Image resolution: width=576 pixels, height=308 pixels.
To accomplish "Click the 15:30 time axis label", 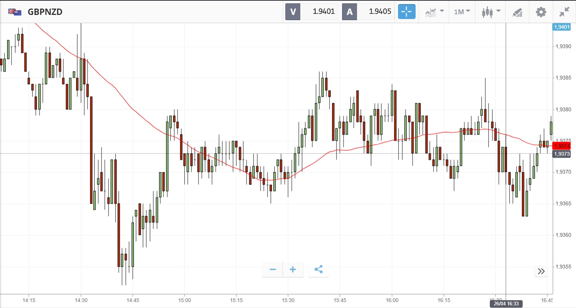I will (x=288, y=300).
